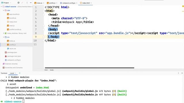Click the dist folder icon
Screen dimensions: 184x103
[x=6, y=10]
